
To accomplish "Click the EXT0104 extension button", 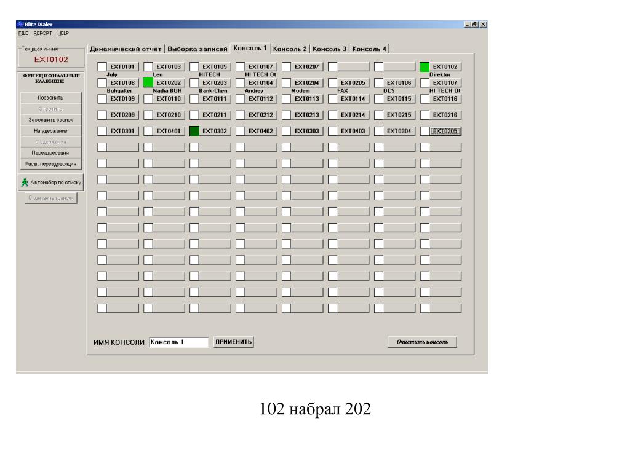I will 261,83.
